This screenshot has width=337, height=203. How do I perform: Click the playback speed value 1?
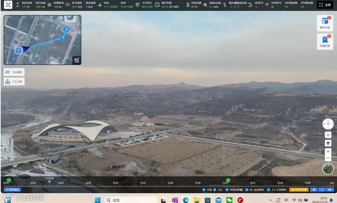322,190
